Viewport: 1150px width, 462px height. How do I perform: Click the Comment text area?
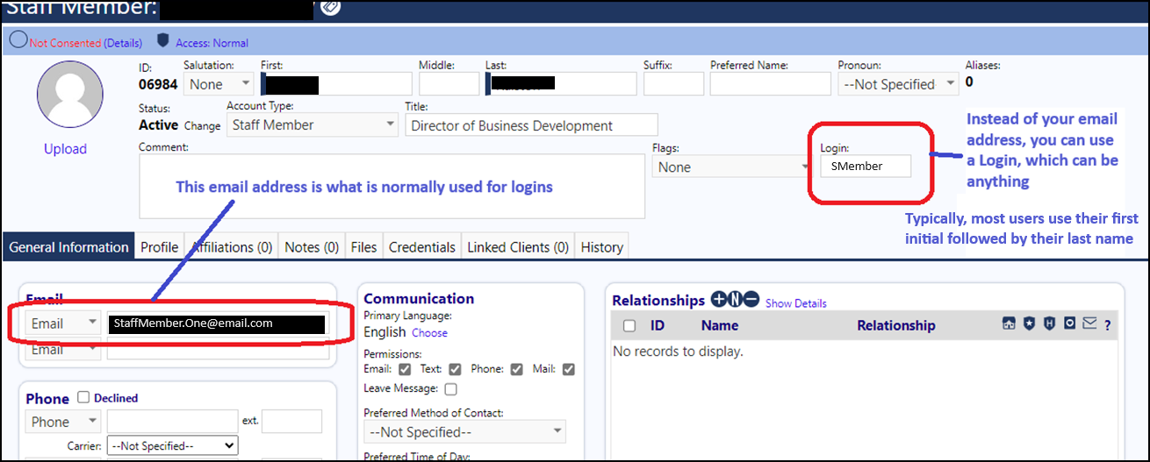pyautogui.click(x=392, y=187)
